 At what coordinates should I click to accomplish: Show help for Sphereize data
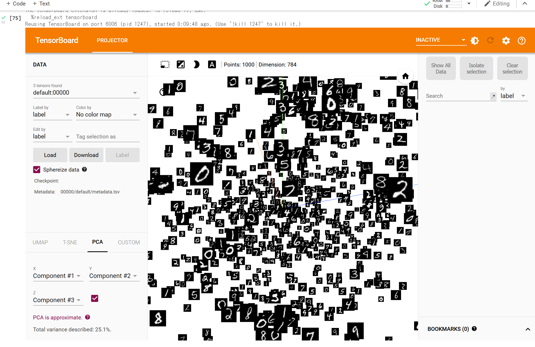(x=84, y=169)
